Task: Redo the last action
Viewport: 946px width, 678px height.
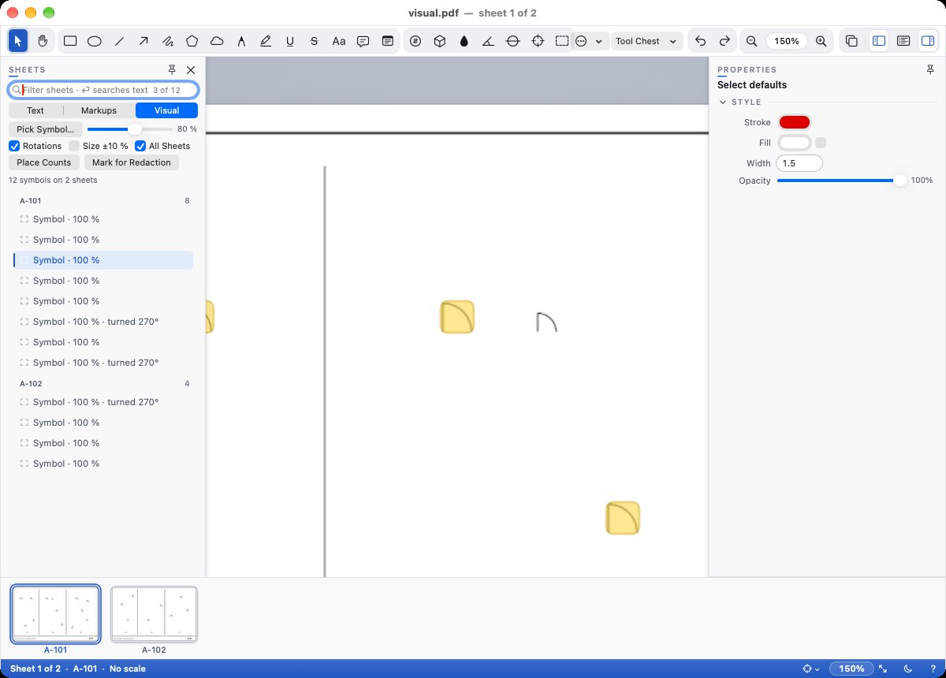Action: coord(724,41)
